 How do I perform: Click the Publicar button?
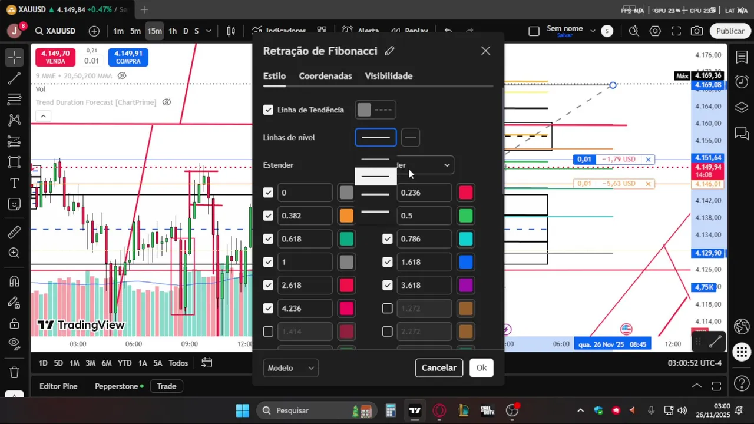[730, 31]
